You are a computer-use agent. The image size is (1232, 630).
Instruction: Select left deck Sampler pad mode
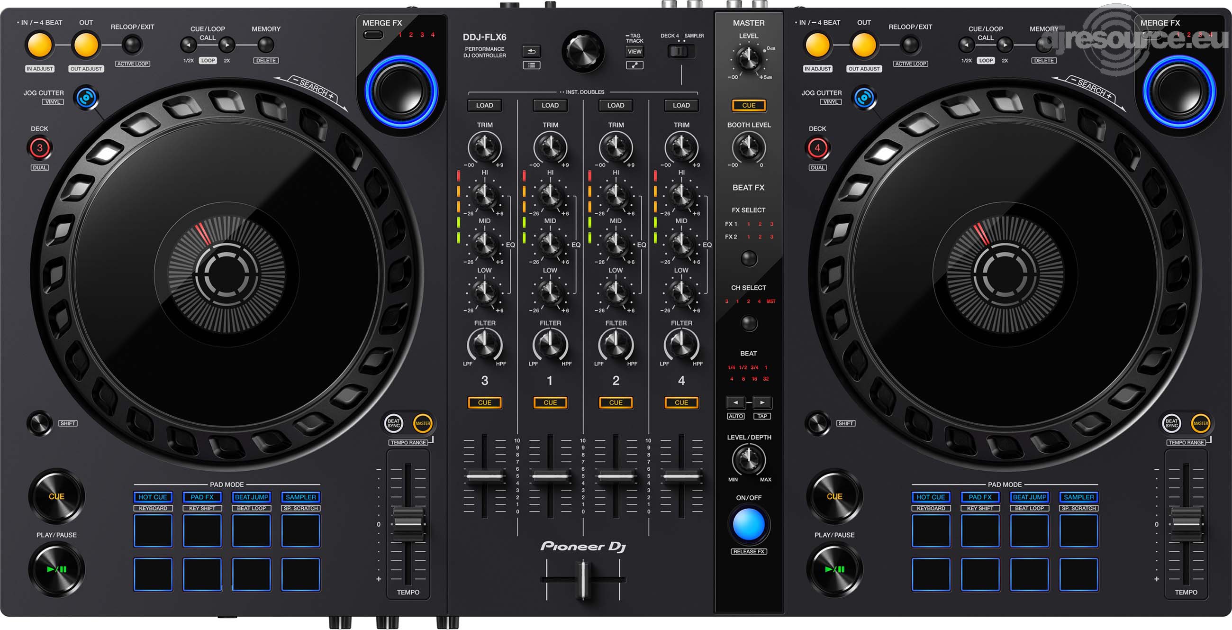point(300,497)
